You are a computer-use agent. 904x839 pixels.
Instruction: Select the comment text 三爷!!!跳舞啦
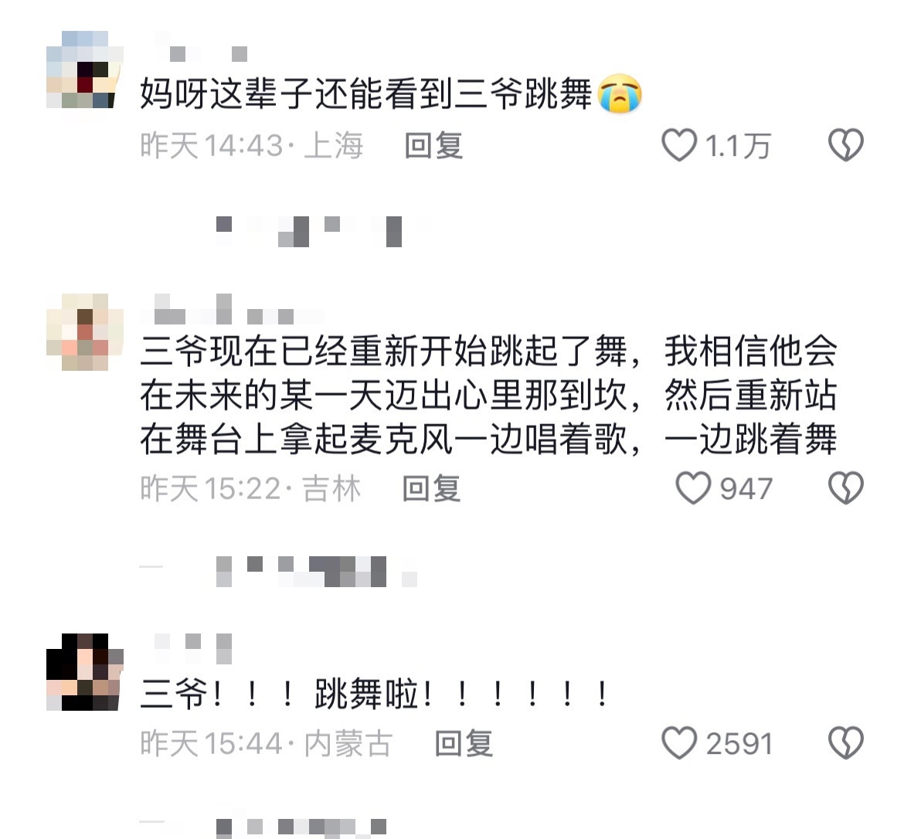pos(375,694)
